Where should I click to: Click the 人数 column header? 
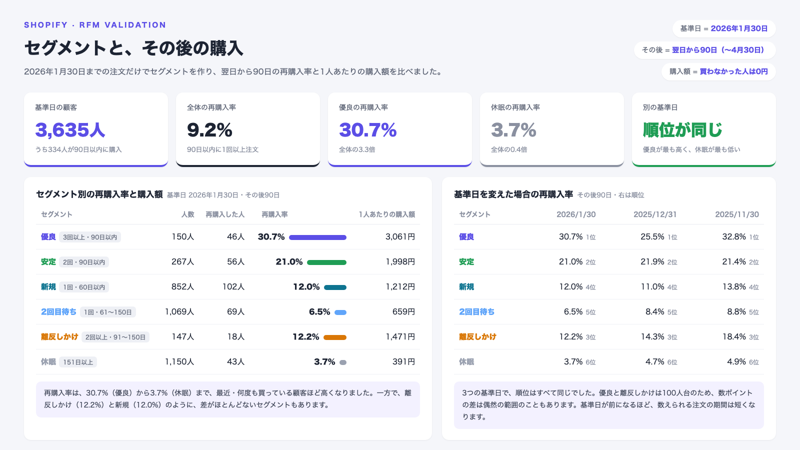click(187, 214)
